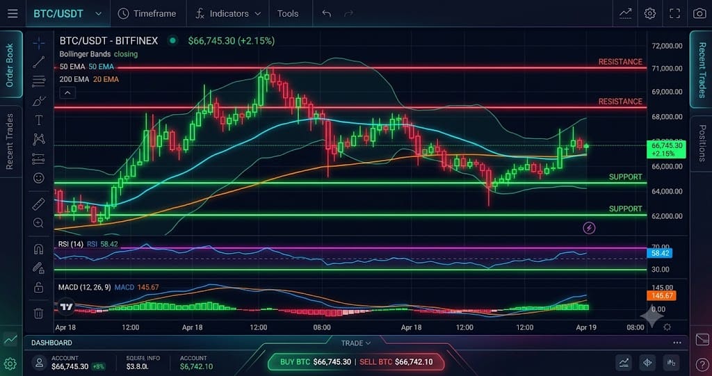This screenshot has height=376, width=712.
Task: Open the emoji sticker tool
Action: click(x=39, y=178)
